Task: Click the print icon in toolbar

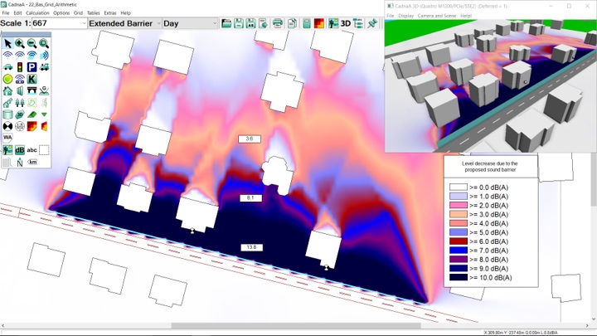Action: point(278,23)
